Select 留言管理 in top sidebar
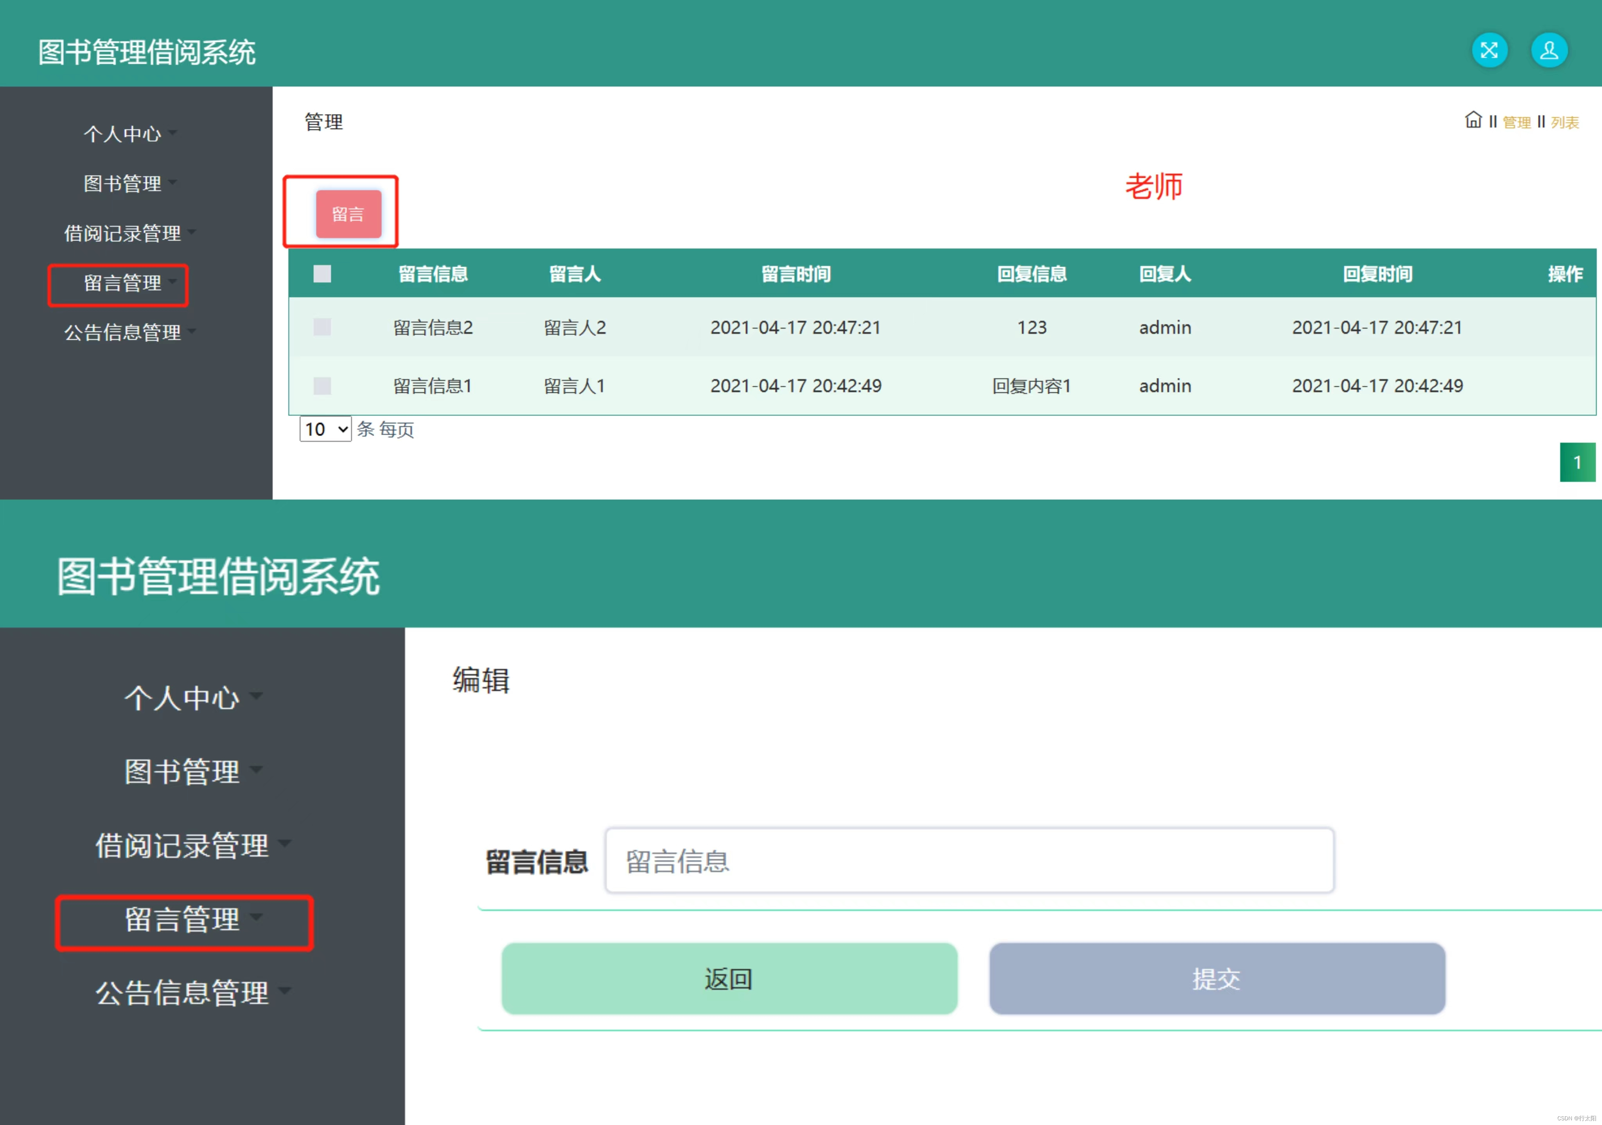This screenshot has height=1125, width=1602. pyautogui.click(x=123, y=283)
